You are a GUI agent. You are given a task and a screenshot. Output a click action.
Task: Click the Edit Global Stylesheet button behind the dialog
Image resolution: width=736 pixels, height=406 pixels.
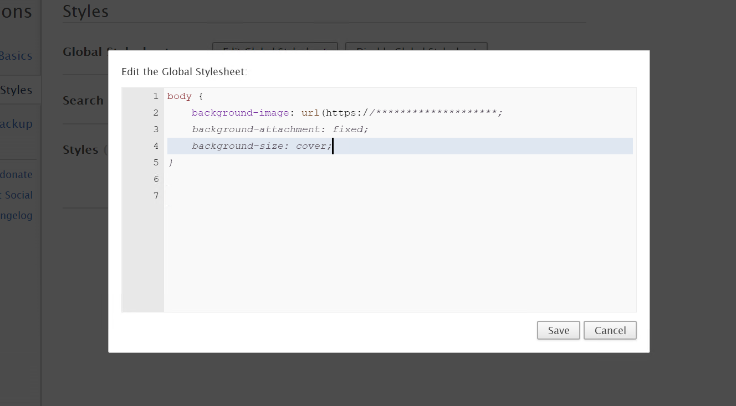click(274, 47)
